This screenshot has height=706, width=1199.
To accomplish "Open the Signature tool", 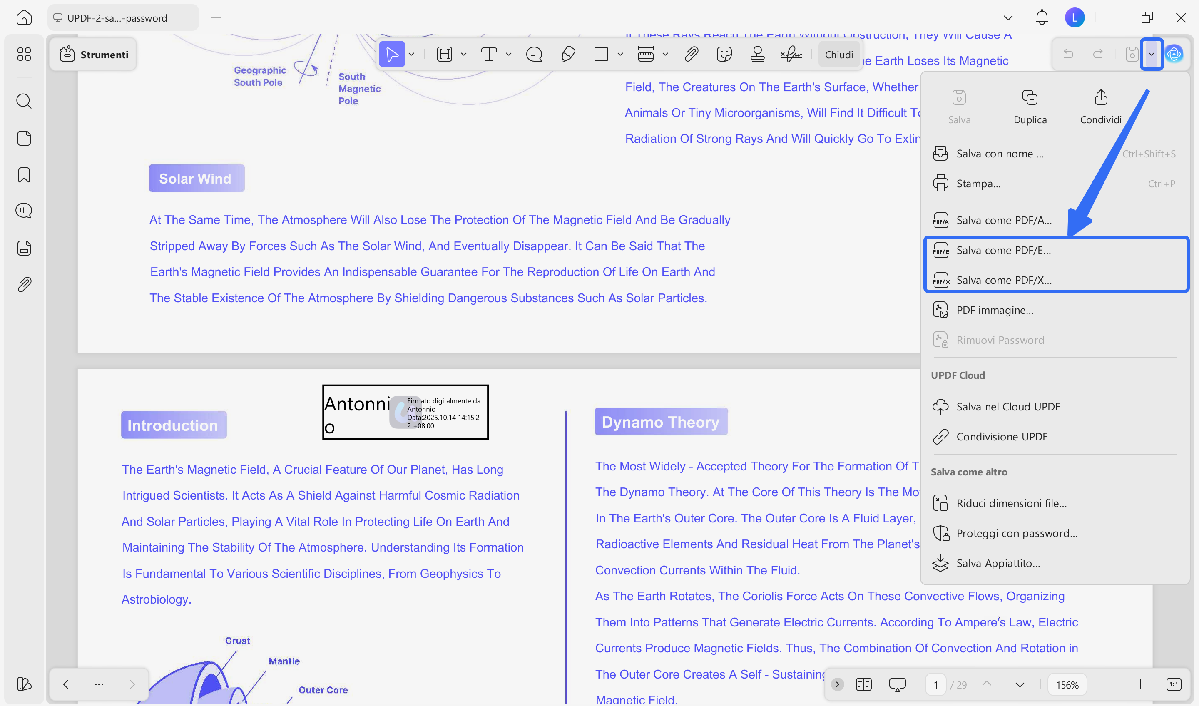I will click(791, 54).
